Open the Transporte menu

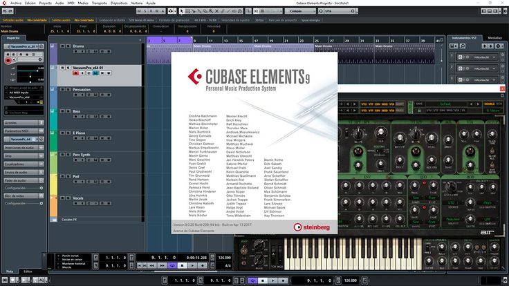[100, 3]
